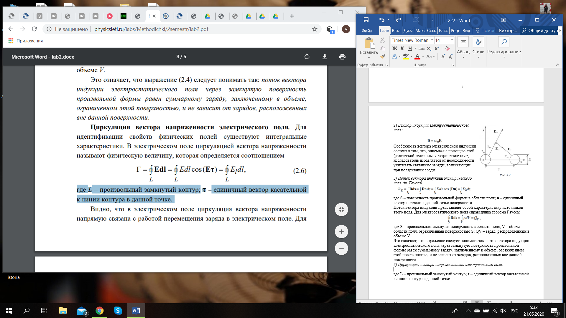Click the Общий доступ share button
Viewport: 566px width, 318px height.
[x=540, y=31]
